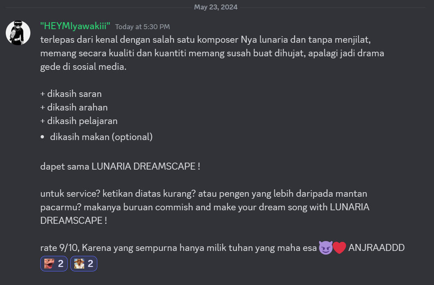Viewport: 434px width, 285px height.
Task: Click the count on the second reaction
Action: point(90,264)
